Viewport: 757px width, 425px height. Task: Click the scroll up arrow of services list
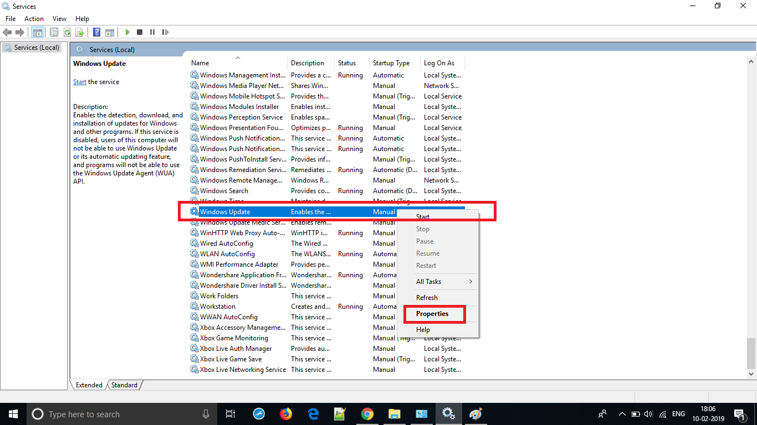coord(751,61)
